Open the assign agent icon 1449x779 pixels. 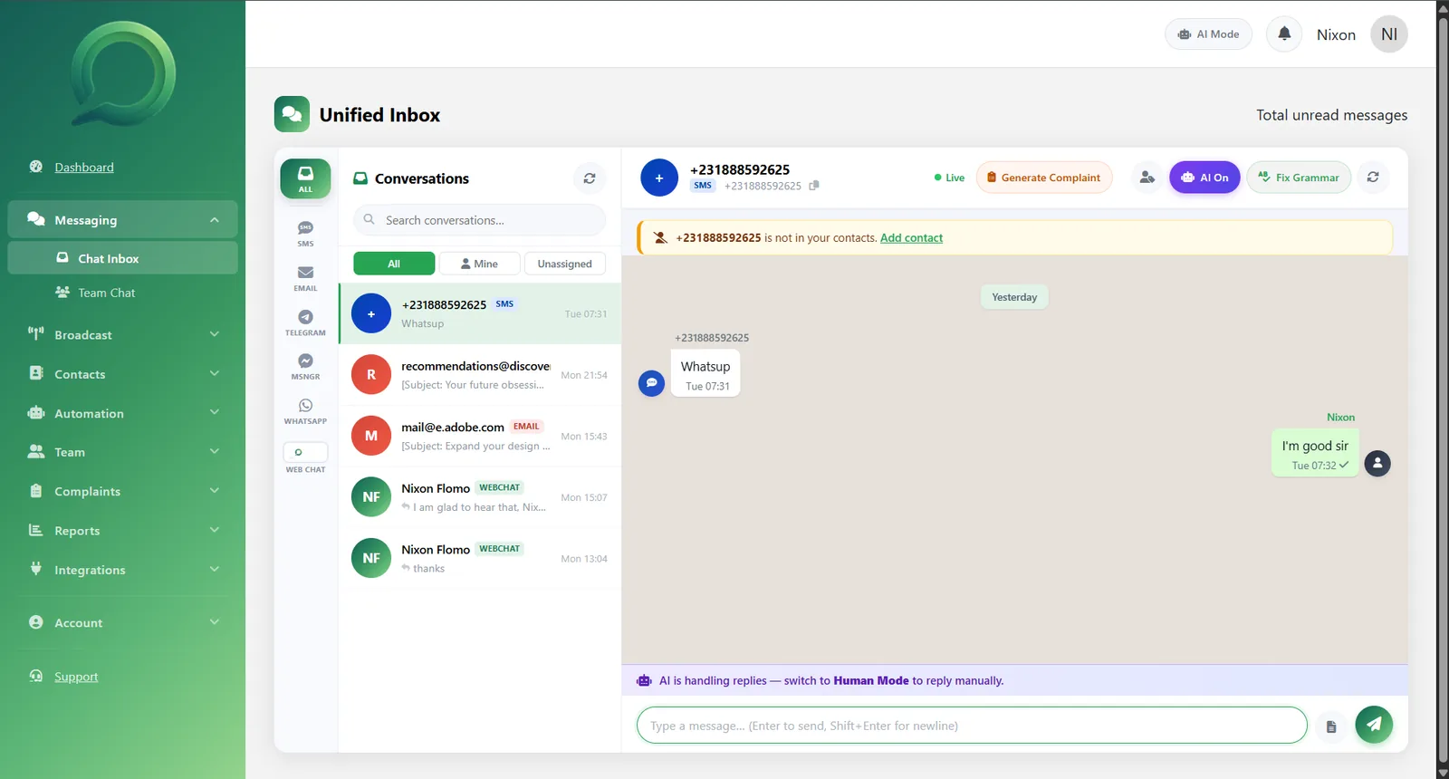coord(1147,178)
